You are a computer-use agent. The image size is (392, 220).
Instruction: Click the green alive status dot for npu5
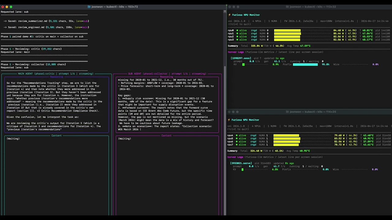point(236,138)
